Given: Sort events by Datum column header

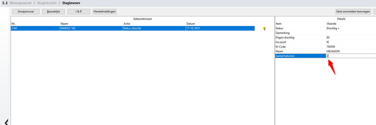Looking at the screenshot, I should click(x=220, y=24).
